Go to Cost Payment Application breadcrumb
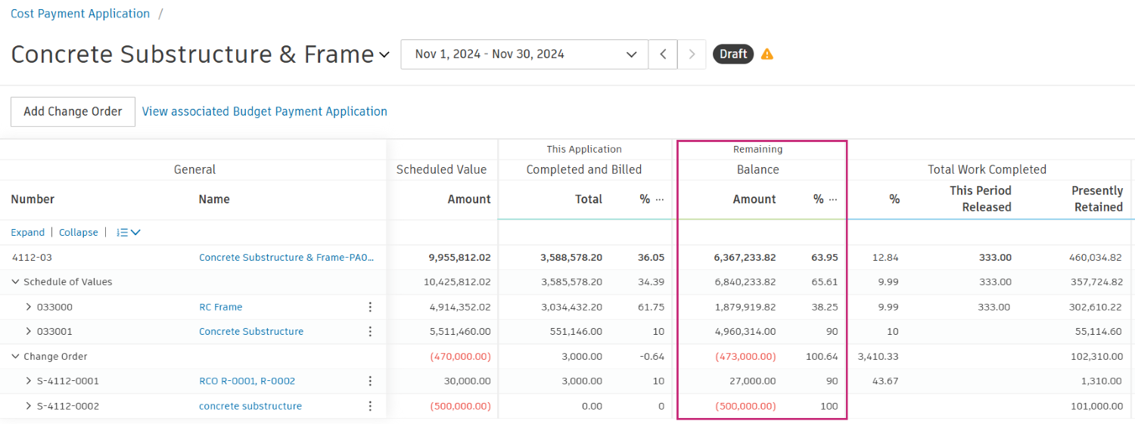This screenshot has height=424, width=1135. click(x=80, y=14)
